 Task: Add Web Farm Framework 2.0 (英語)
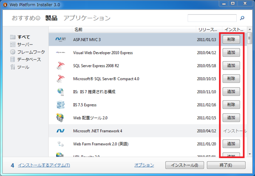pyautogui.click(x=231, y=144)
